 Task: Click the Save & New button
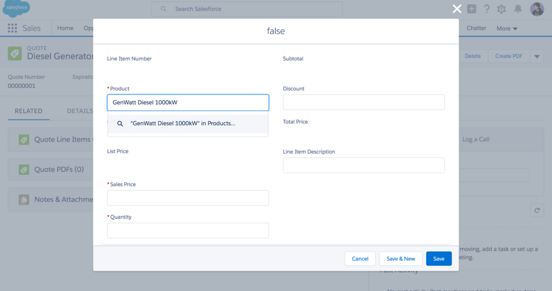(x=401, y=259)
